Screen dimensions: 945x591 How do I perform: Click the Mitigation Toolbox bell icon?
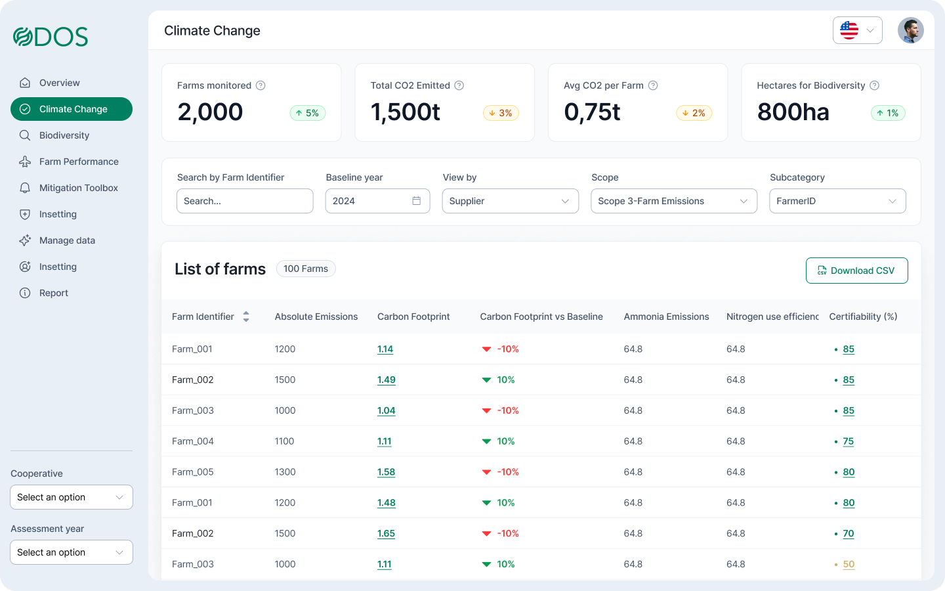[25, 188]
